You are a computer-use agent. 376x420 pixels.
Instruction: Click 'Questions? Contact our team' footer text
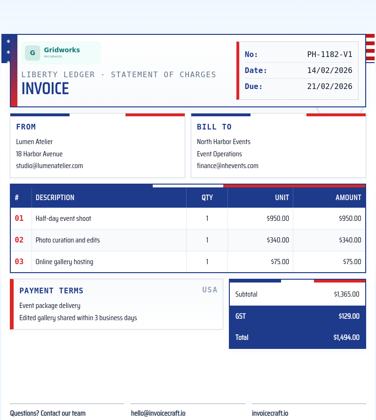(48, 413)
